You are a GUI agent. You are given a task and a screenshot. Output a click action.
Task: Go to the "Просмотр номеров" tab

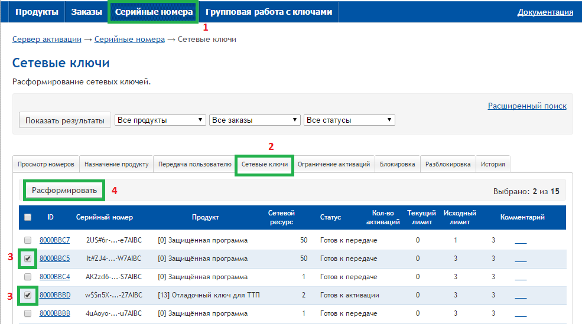[45, 165]
